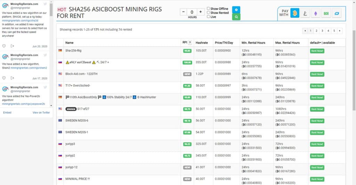The image size is (356, 185).
Task: Select the Dash payment icon
Action: (x=337, y=14)
